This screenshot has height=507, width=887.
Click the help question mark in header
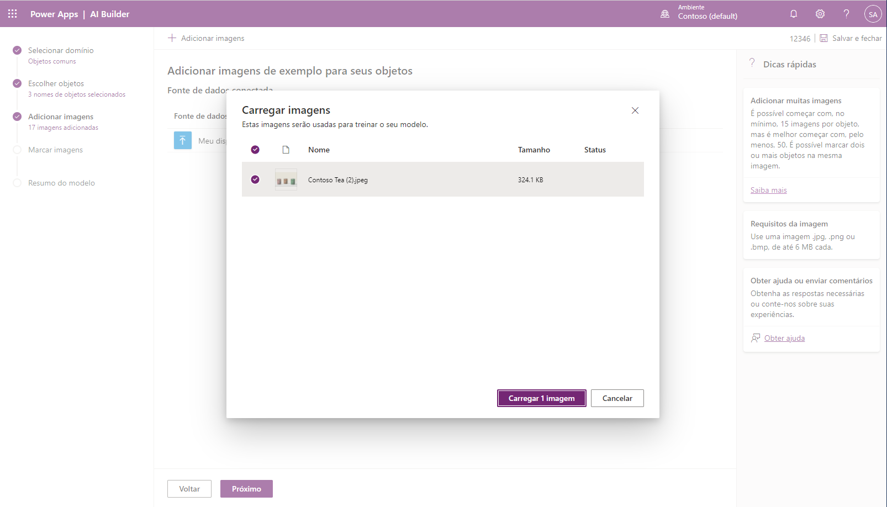coord(846,14)
